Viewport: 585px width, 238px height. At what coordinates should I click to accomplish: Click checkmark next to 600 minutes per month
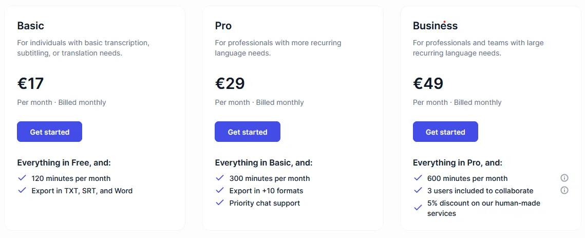[418, 178]
